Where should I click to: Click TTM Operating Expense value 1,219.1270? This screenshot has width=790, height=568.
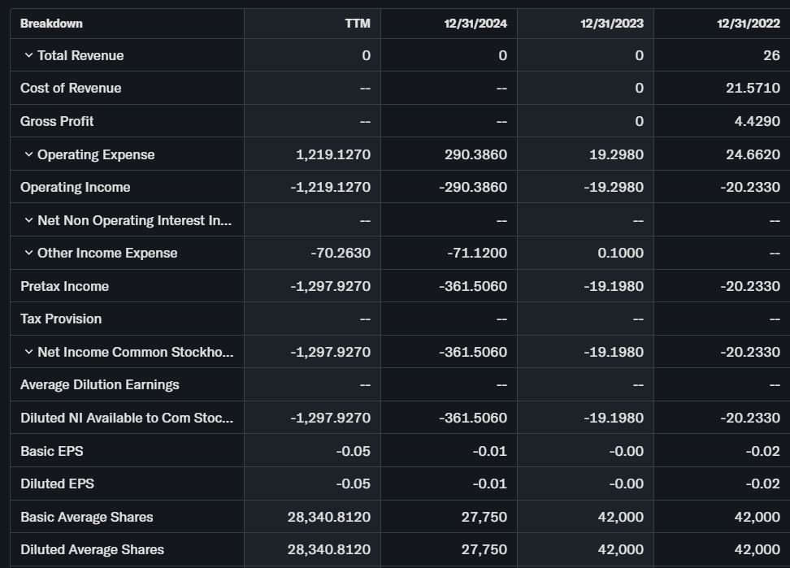coord(333,154)
